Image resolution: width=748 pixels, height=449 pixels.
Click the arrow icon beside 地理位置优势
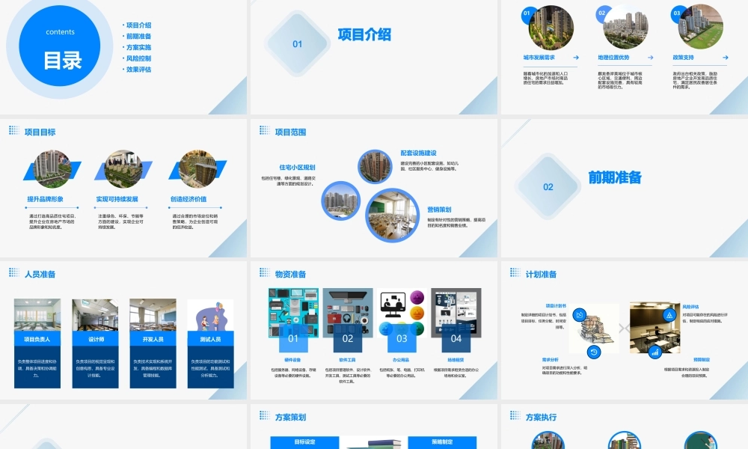[650, 58]
